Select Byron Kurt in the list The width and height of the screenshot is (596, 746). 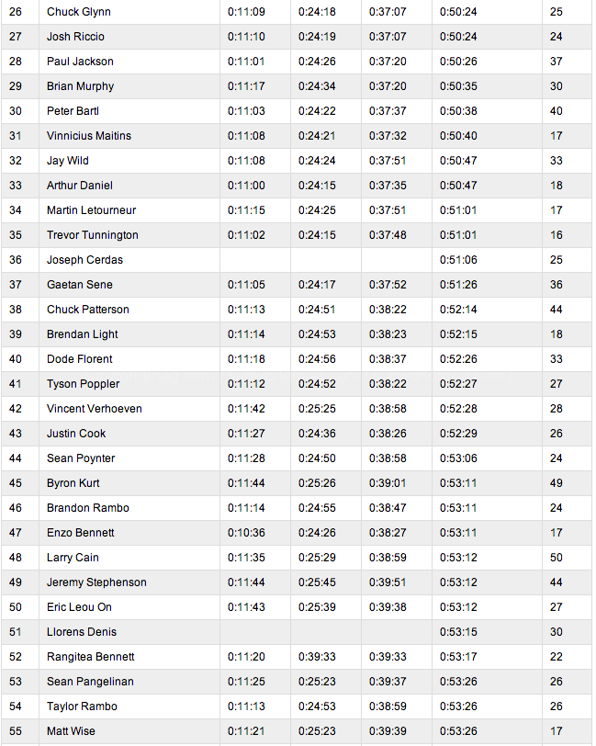point(74,483)
